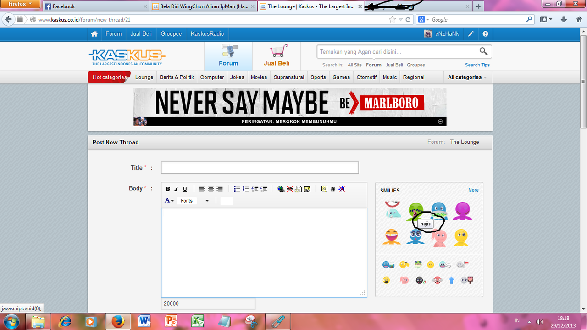587x330 pixels.
Task: Toggle underline formatting in the body editor
Action: [185, 189]
